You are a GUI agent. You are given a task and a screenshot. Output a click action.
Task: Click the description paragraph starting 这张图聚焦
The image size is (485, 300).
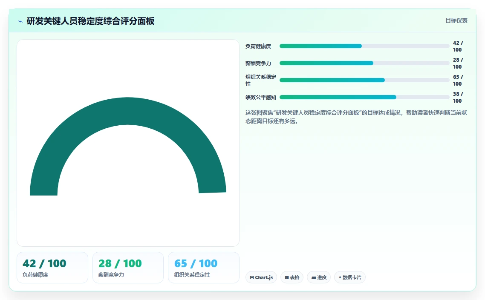[356, 117]
